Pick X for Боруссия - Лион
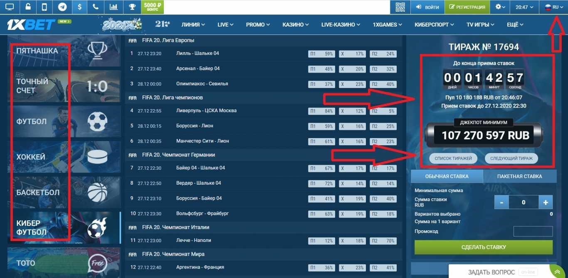The image size is (568, 278). (352, 126)
